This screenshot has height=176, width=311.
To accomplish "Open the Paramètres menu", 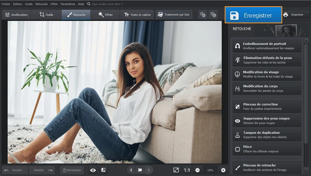I will pyautogui.click(x=68, y=4).
